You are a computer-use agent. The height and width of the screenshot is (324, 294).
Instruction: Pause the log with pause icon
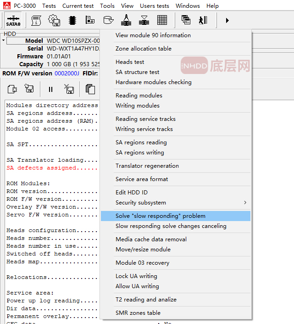click(x=50, y=89)
